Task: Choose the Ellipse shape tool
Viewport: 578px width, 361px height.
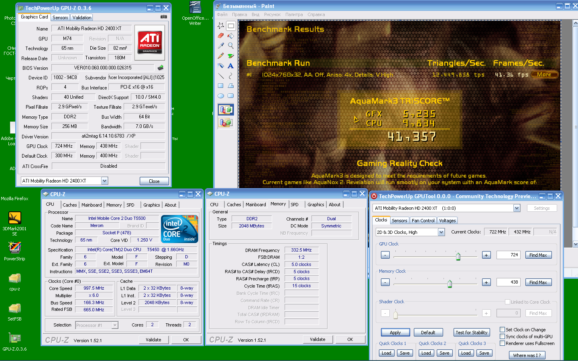Action: click(221, 96)
